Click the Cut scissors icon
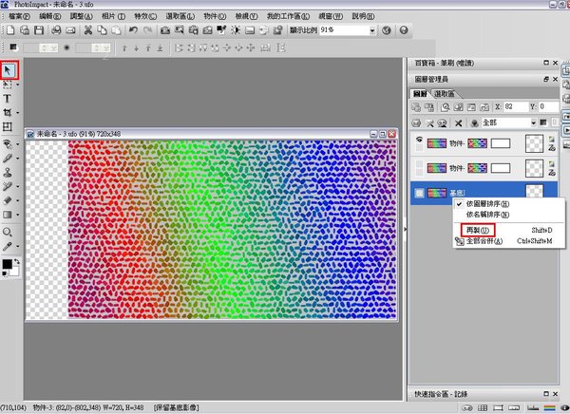Image resolution: width=570 pixels, height=414 pixels. point(87,30)
